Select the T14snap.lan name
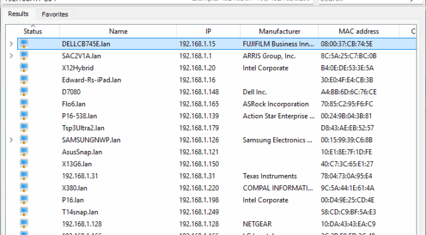 point(80,212)
